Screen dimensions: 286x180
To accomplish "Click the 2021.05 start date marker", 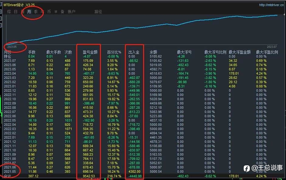I will (12, 47).
